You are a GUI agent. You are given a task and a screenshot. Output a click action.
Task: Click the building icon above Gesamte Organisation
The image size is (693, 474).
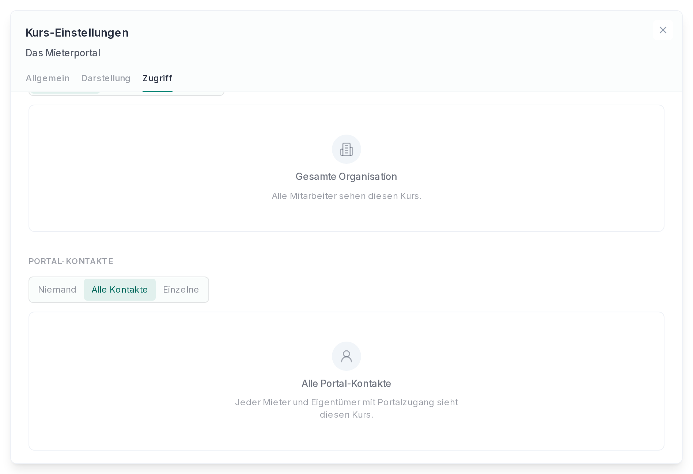tap(346, 149)
